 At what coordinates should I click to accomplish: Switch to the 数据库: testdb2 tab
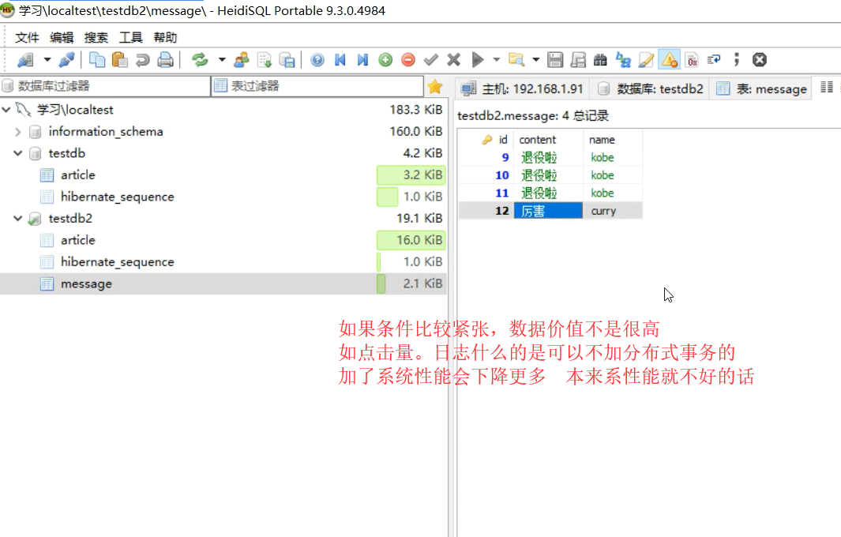pos(650,88)
